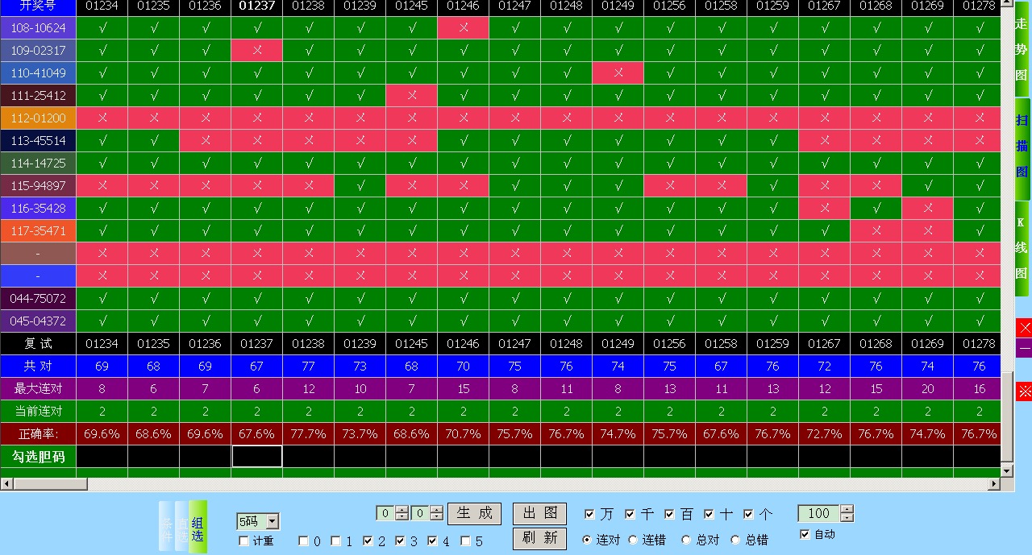1032x555 pixels.
Task: Open the 5码 dropdown list
Action: 272,522
